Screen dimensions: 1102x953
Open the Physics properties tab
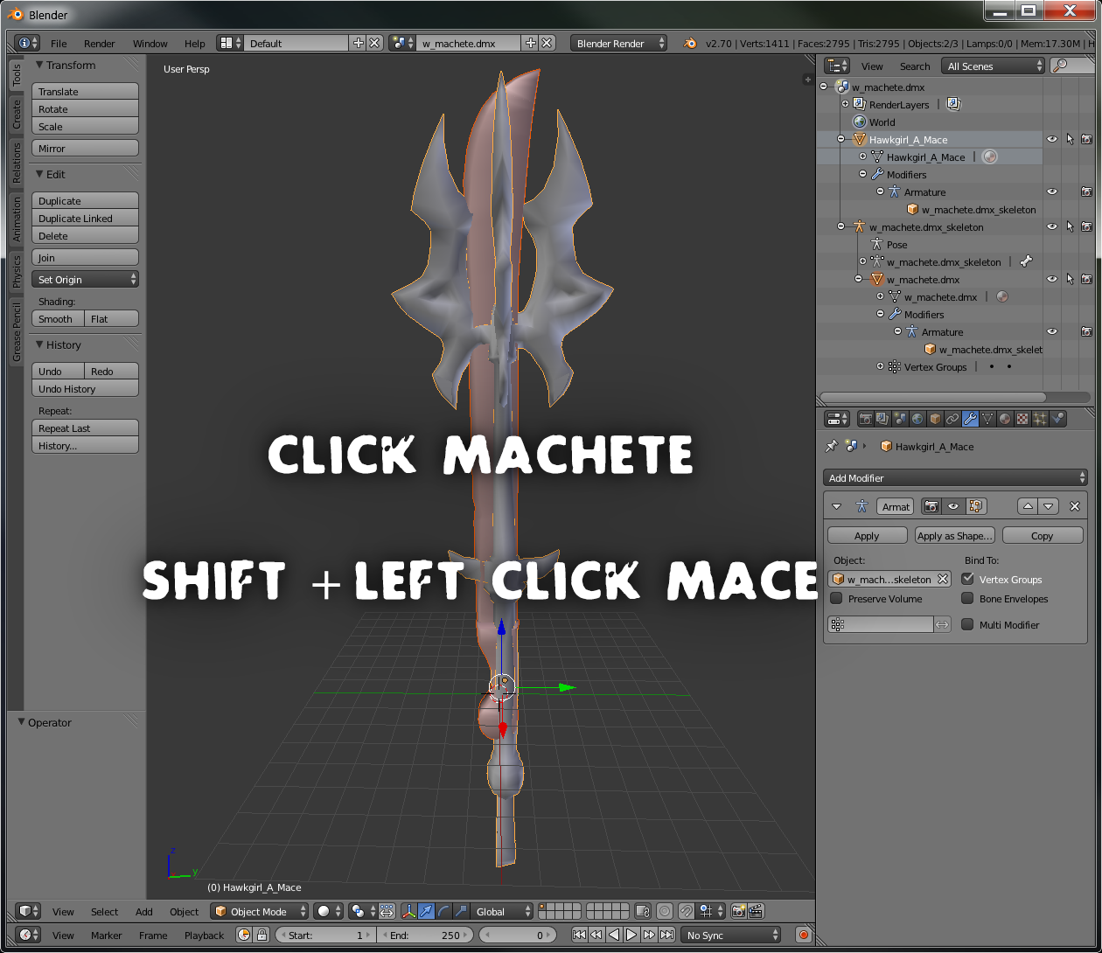pos(1057,419)
